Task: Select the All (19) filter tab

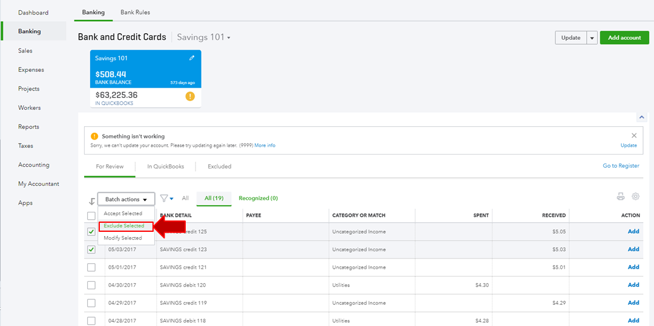Action: [x=214, y=199]
